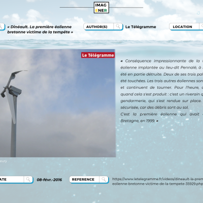This screenshot has width=203, height=203.
Task: Click the magnifier icon left of the article title
Action: click(x=1, y=26)
